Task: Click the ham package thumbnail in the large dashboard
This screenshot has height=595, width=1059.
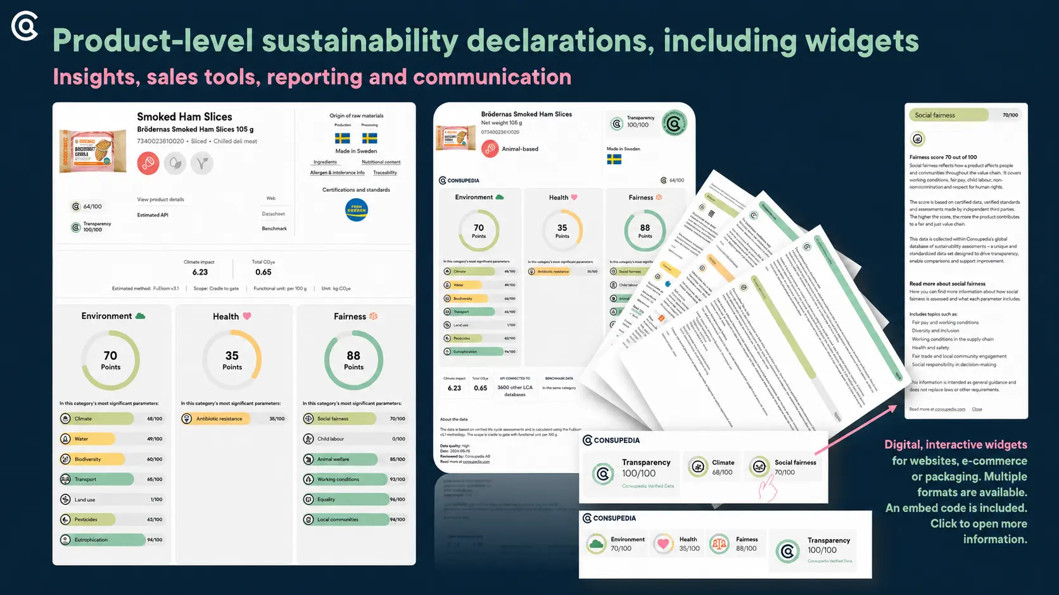Action: (x=92, y=151)
